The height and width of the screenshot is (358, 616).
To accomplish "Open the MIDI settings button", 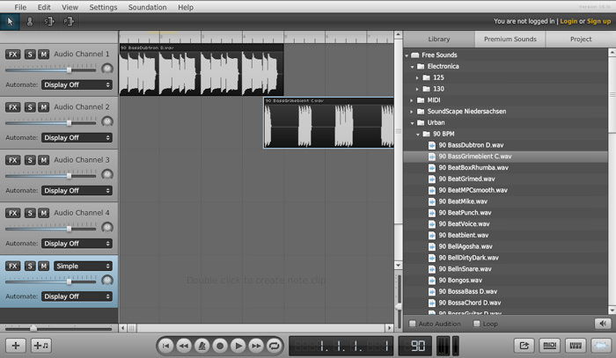I will click(550, 346).
